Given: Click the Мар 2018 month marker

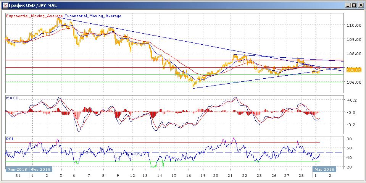Looking at the screenshot, I should (x=324, y=169).
